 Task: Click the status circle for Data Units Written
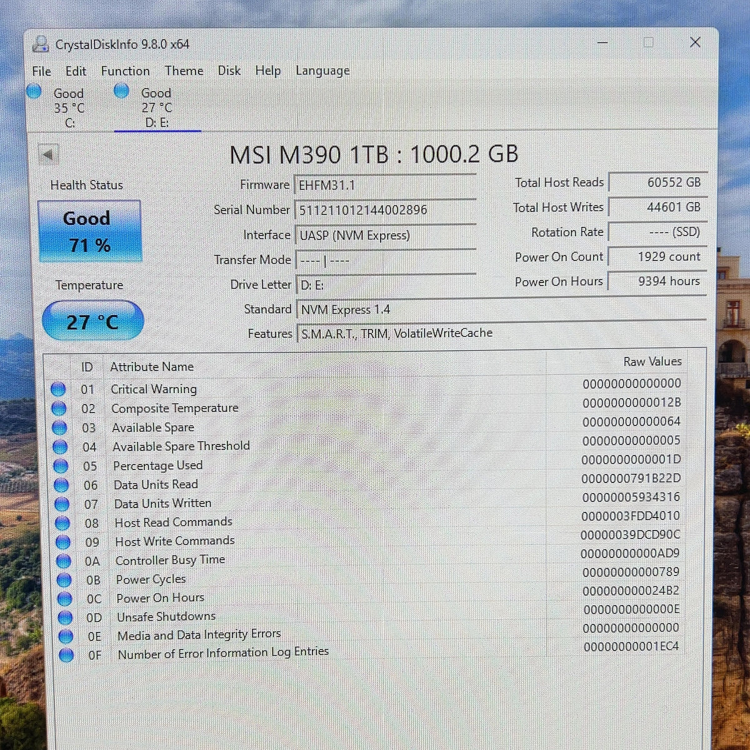click(62, 504)
